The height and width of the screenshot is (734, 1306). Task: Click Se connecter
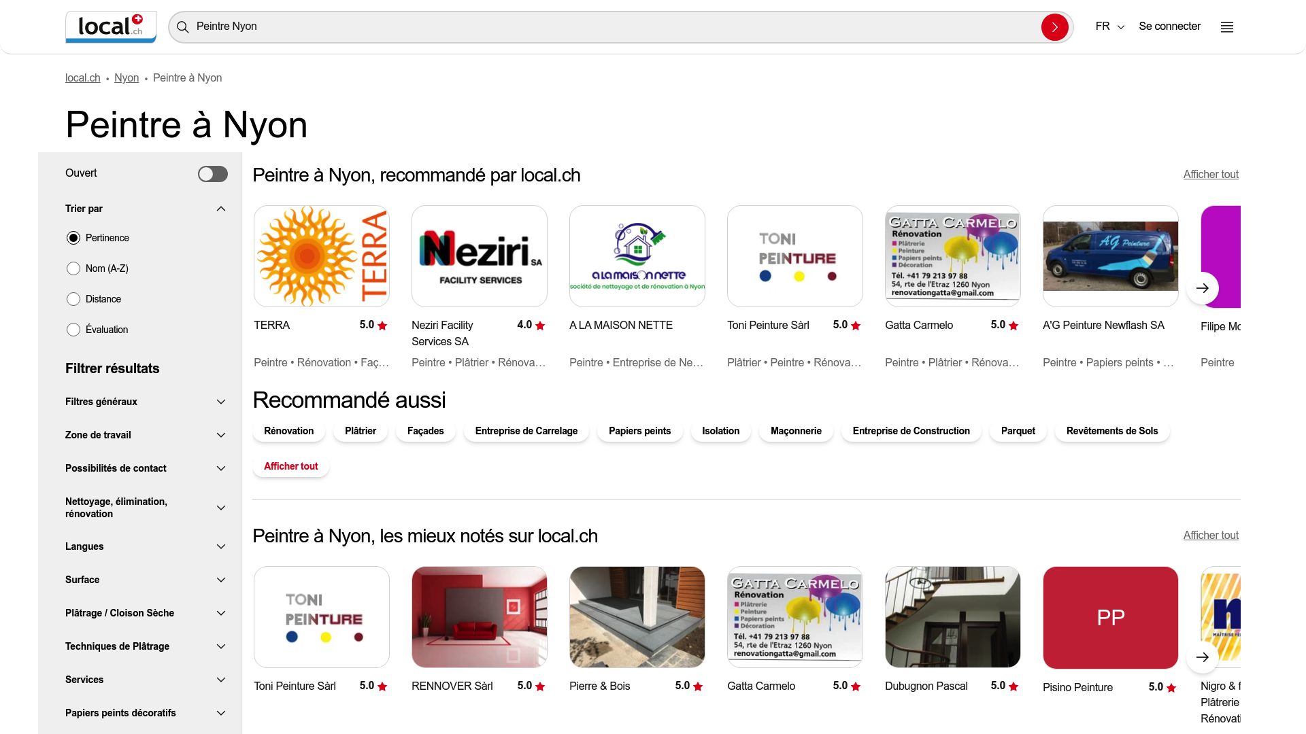[1169, 27]
